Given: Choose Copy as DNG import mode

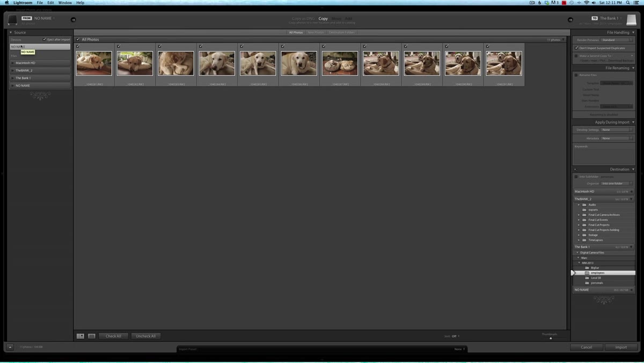Looking at the screenshot, I should [303, 19].
